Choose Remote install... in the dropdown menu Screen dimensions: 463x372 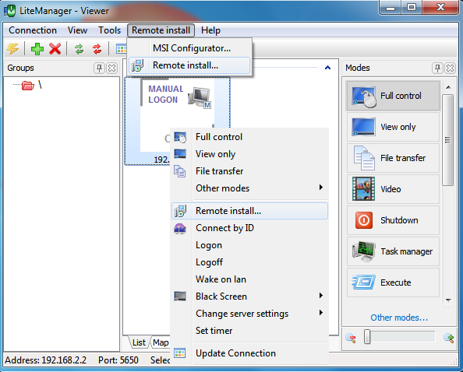[189, 65]
